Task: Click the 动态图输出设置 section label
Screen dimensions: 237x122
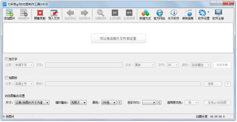Action: pos(15,96)
